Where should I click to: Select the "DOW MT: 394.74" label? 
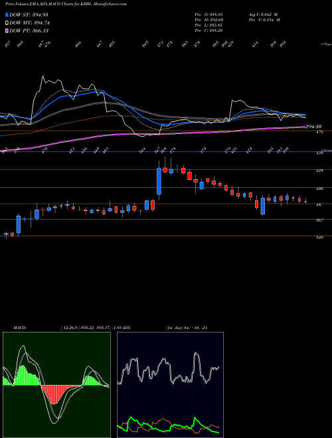pos(29,23)
